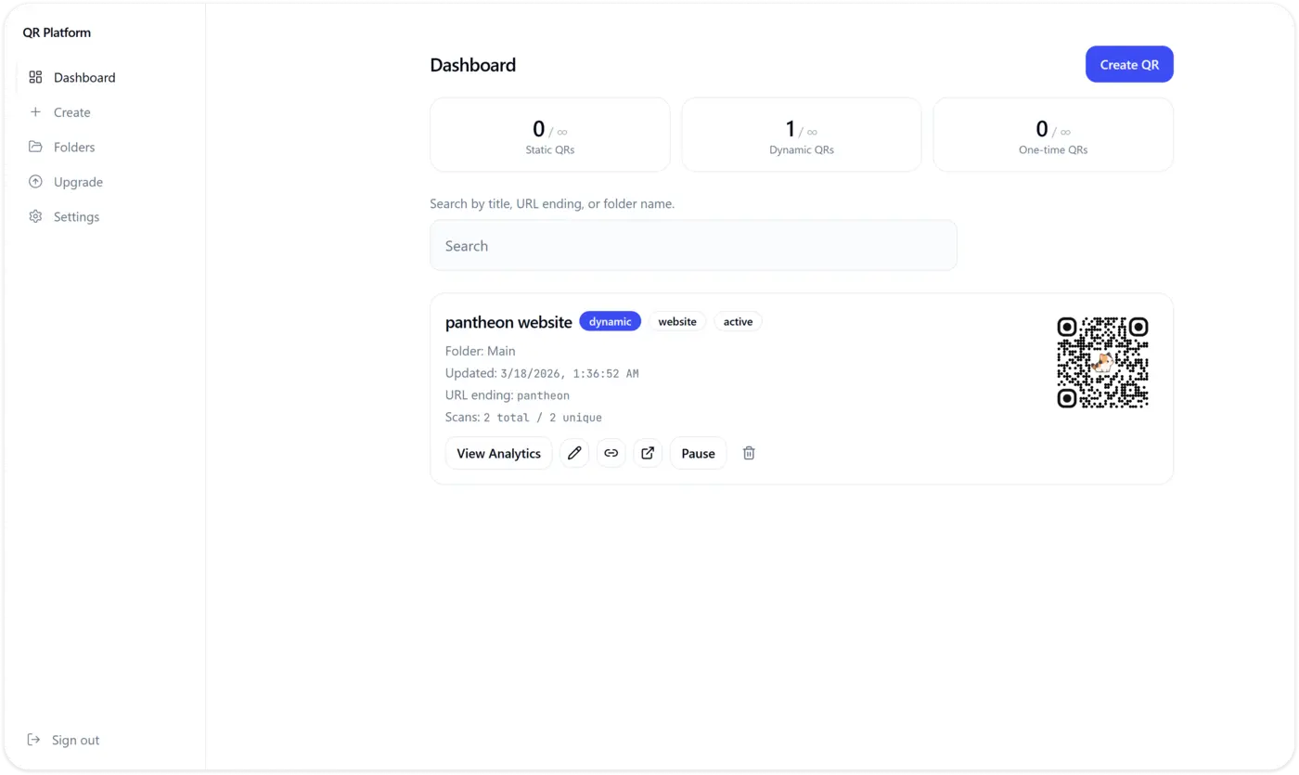This screenshot has height=775, width=1299.
Task: Open View Analytics for pantheon website
Action: [x=498, y=453]
